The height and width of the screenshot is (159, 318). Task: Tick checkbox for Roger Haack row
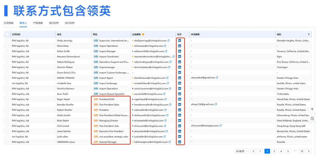[7, 99]
